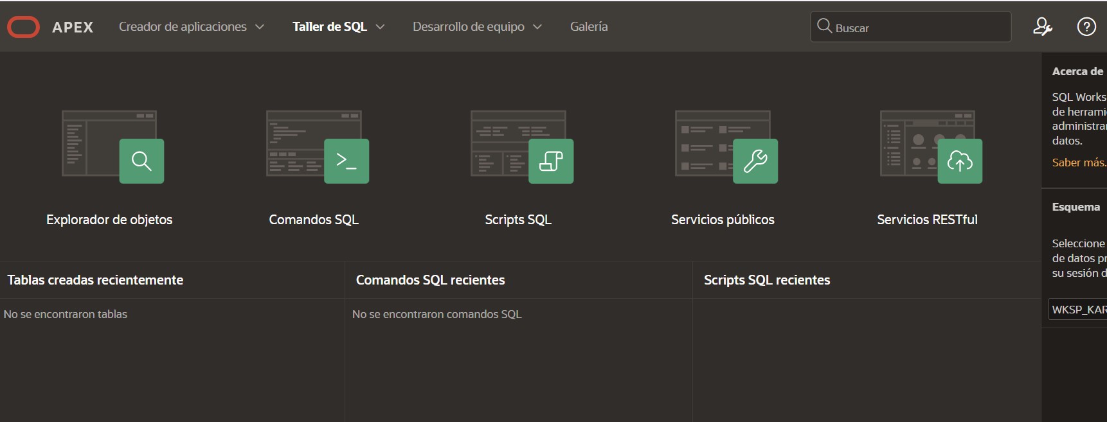Click the Tablas creadas recientemente heading
Image resolution: width=1107 pixels, height=422 pixels.
click(x=95, y=280)
